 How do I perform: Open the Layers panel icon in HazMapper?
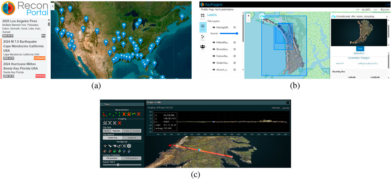tap(203, 27)
